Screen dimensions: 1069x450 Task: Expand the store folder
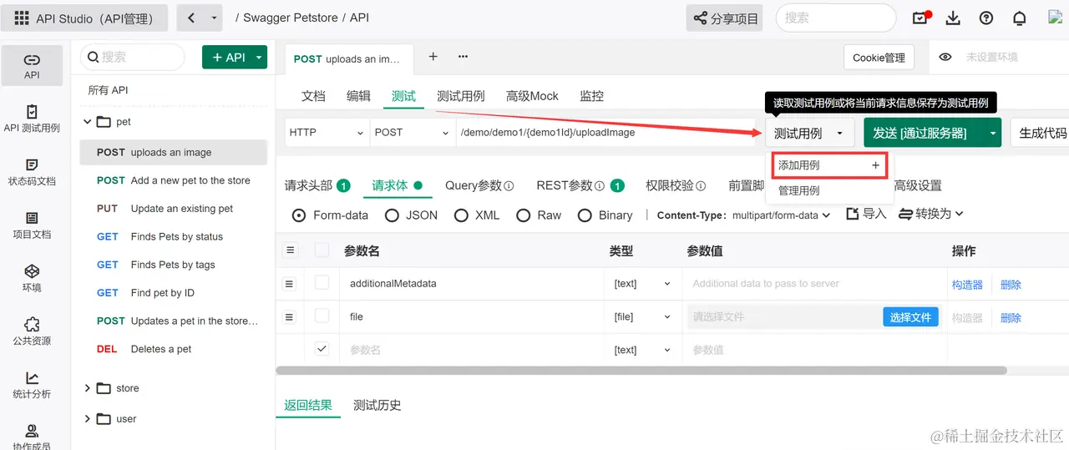click(x=87, y=388)
